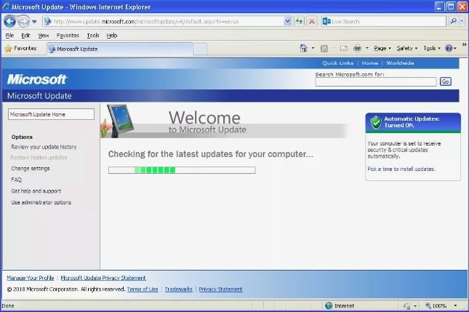The image size is (469, 312).
Task: Open Favorites with the star button
Action: tap(20, 49)
